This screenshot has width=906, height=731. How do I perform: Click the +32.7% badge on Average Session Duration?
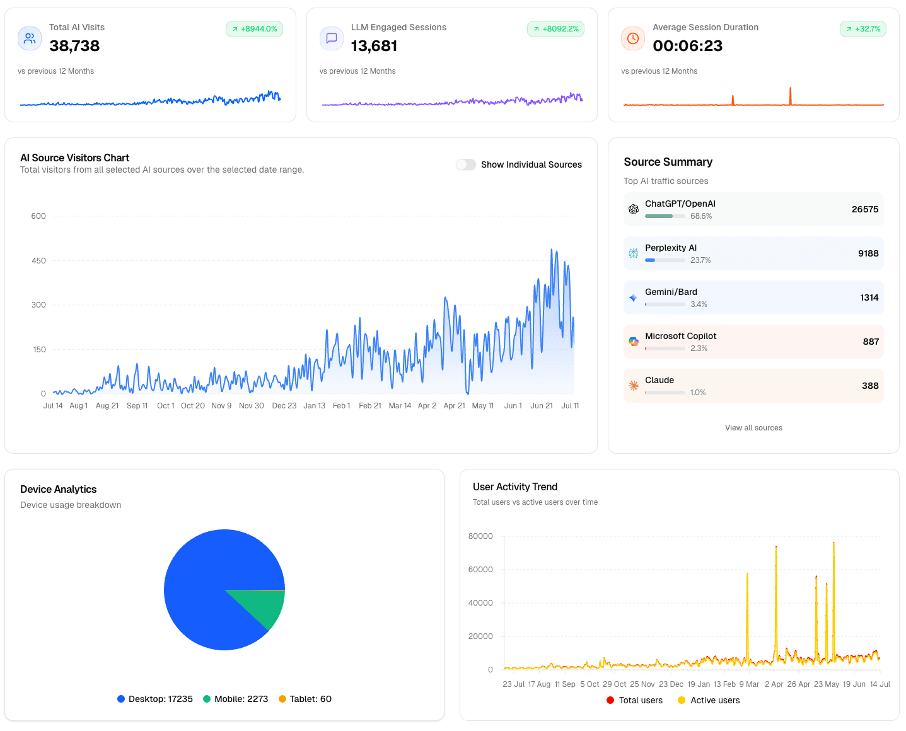(862, 29)
